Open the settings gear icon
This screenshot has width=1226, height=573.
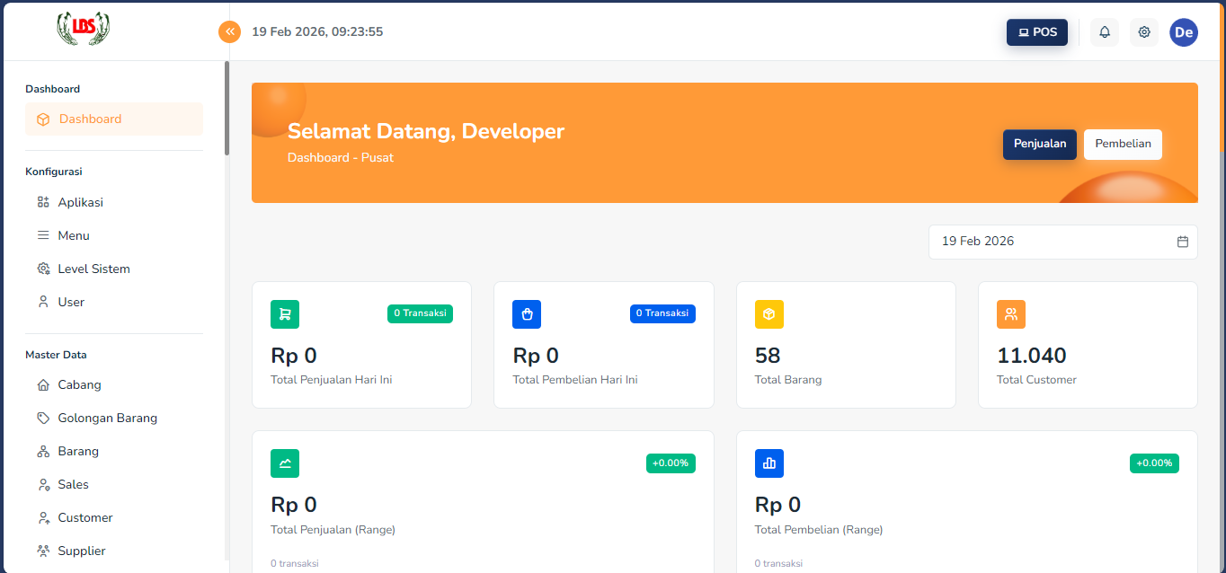[x=1144, y=32]
